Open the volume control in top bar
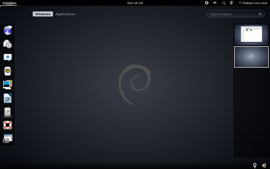The width and height of the screenshot is (270, 169). pyautogui.click(x=215, y=3)
